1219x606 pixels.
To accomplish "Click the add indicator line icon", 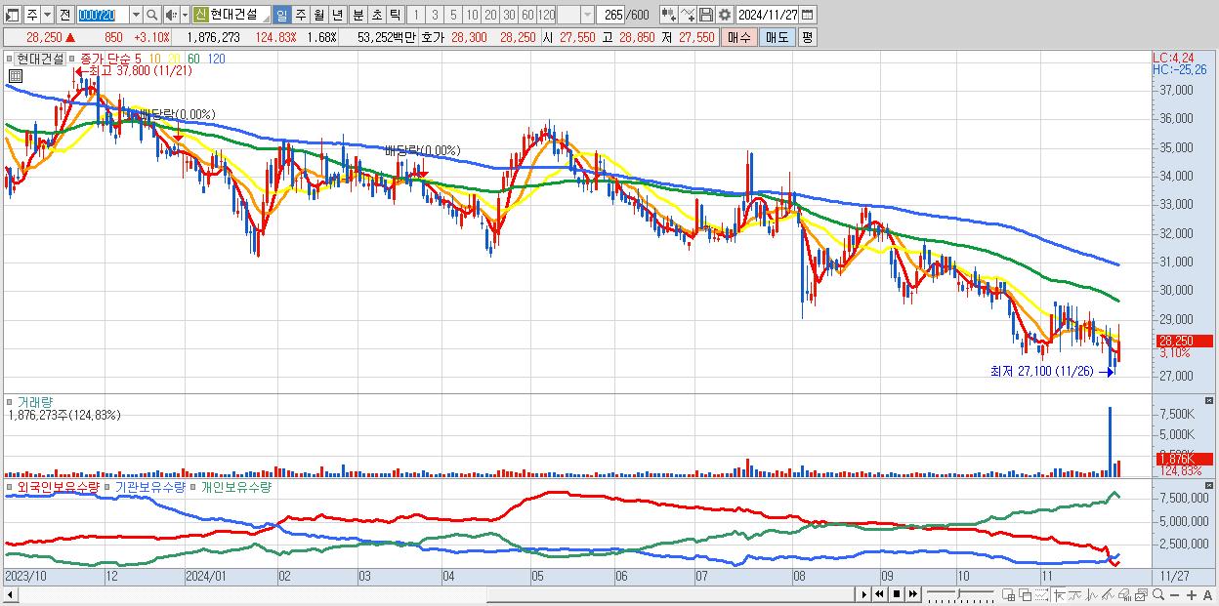I will (x=688, y=15).
